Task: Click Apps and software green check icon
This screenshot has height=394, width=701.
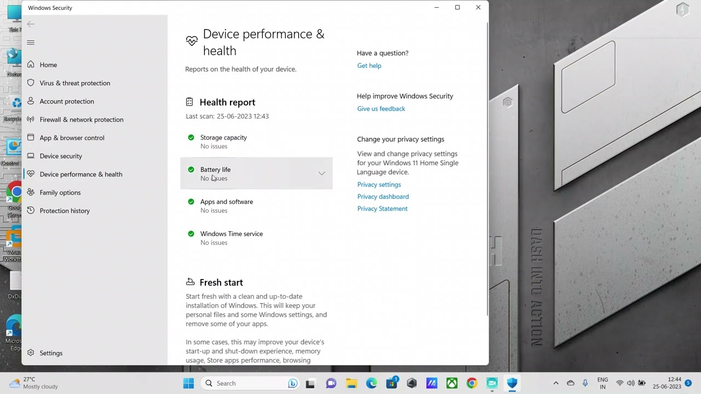Action: click(x=191, y=201)
